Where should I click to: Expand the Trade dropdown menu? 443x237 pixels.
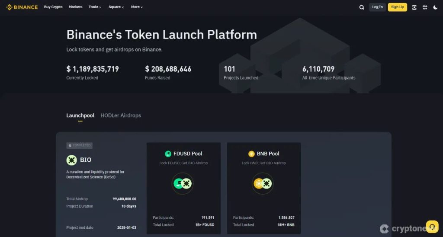click(95, 7)
